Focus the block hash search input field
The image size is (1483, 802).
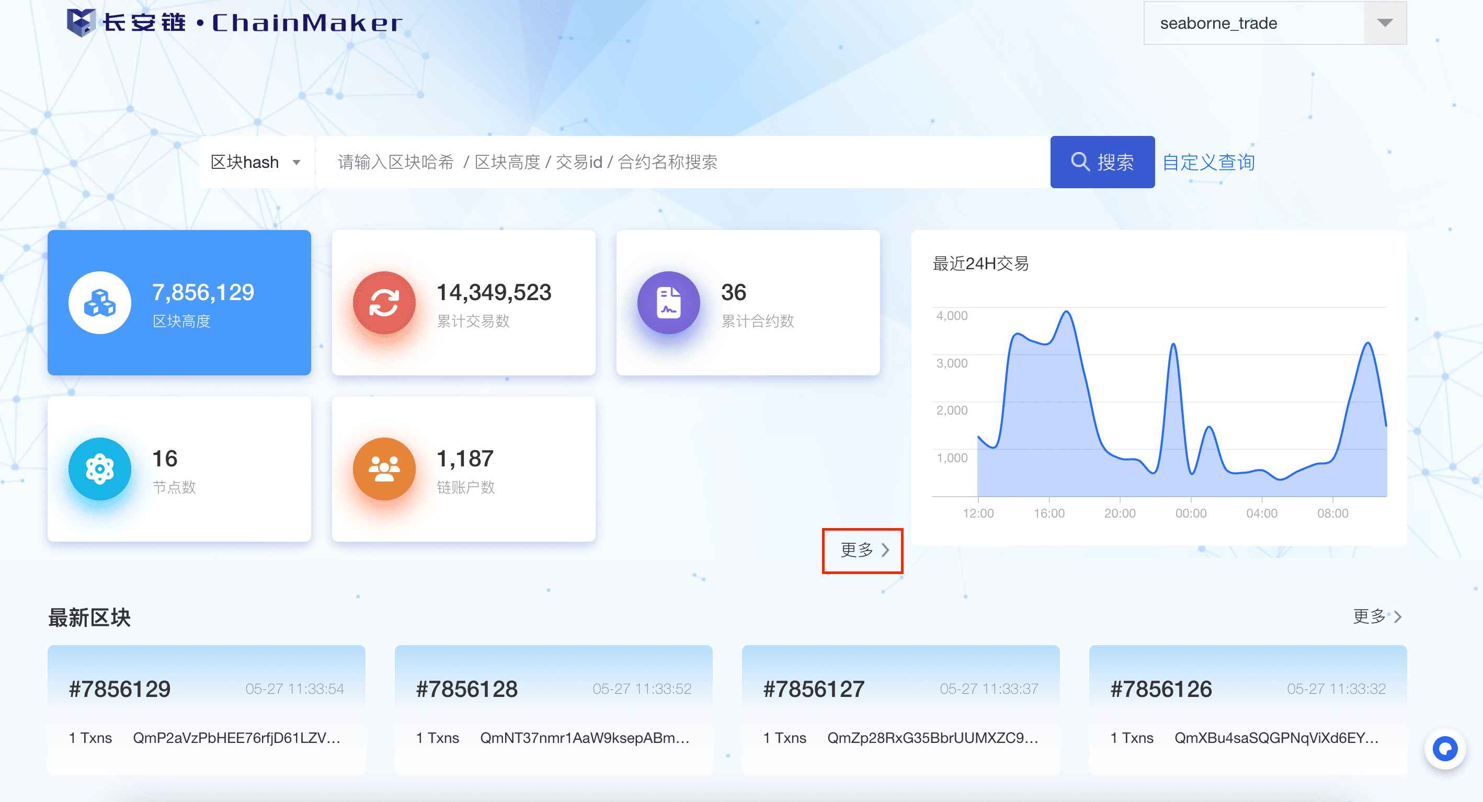682,163
